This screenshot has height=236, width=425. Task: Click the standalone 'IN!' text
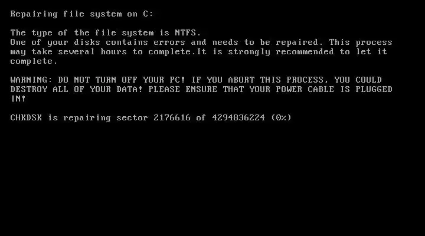[x=18, y=99]
